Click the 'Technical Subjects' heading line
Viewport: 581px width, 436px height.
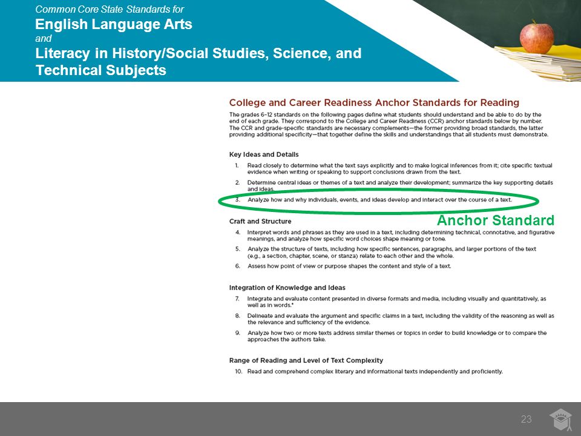point(101,70)
